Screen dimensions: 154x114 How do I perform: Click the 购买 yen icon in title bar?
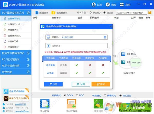coord(108,5)
